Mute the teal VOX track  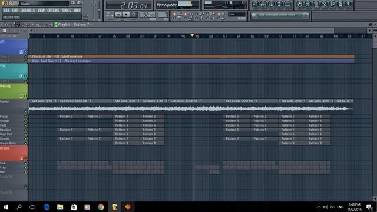click(25, 76)
